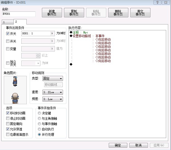
Task: Select the 决定键 trigger radio button
Action: (39, 113)
